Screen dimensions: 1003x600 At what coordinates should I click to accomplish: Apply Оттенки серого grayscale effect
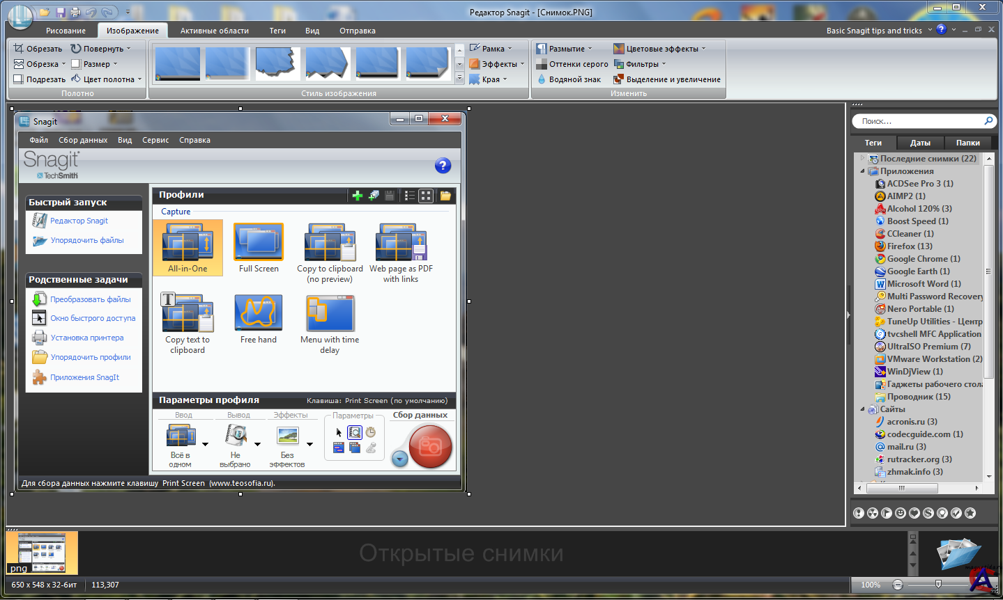572,64
